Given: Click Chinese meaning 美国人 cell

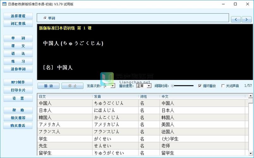Looking at the screenshot, I should tap(202, 125).
